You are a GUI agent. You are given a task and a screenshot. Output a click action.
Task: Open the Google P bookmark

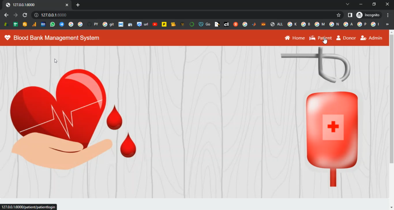[x=362, y=24]
